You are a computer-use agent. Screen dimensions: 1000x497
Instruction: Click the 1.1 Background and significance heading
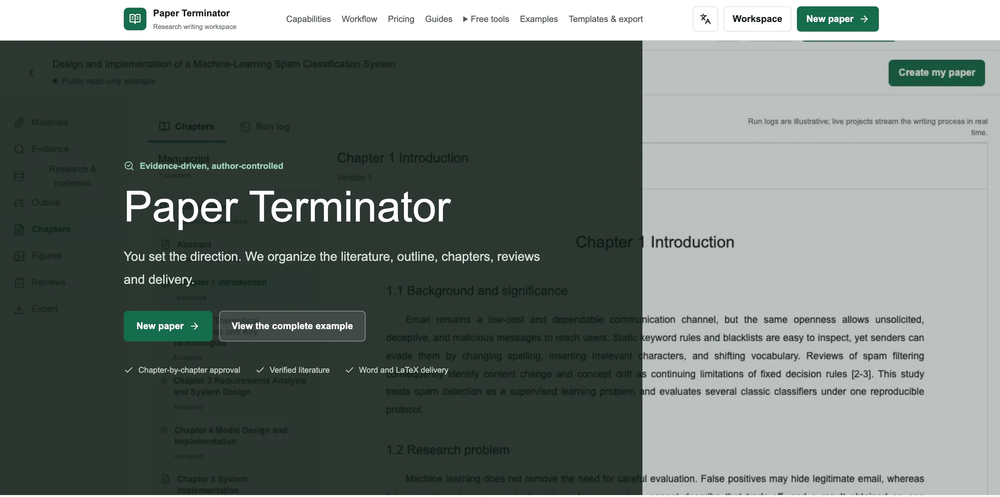[476, 291]
